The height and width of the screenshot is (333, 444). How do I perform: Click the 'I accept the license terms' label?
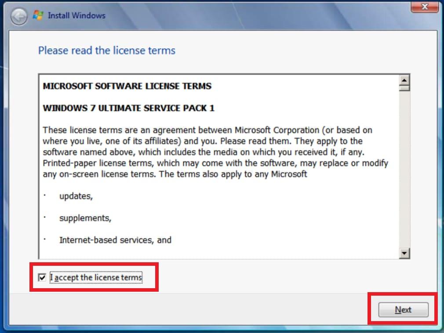pyautogui.click(x=96, y=278)
